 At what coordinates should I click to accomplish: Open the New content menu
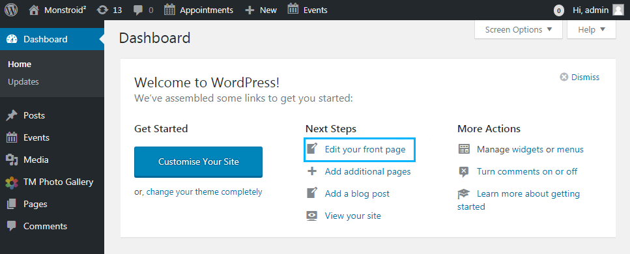click(268, 10)
